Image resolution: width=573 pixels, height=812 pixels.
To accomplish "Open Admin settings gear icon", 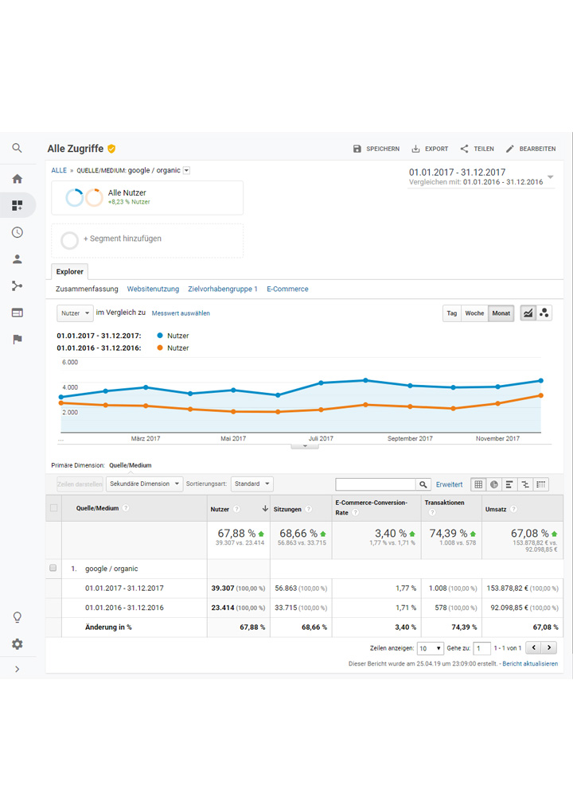I will pyautogui.click(x=17, y=644).
